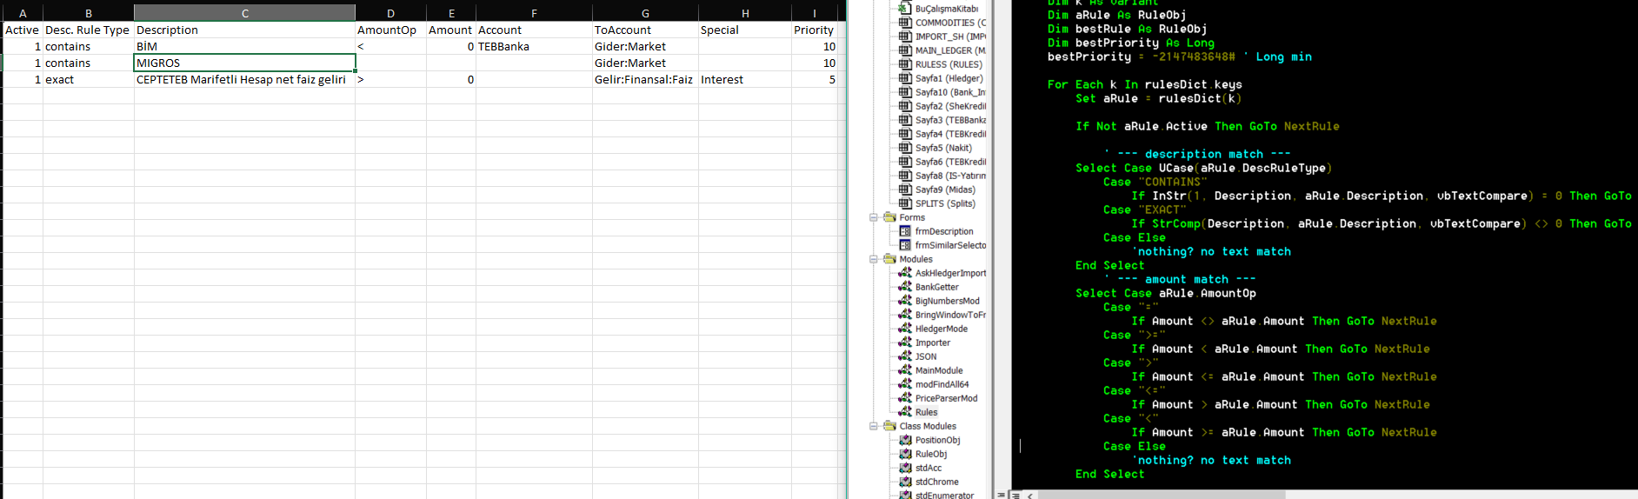Viewport: 1638px width, 499px height.
Task: Click CEPTETEB Marifetli Hesap net faiz geliri cell
Action: pos(244,79)
